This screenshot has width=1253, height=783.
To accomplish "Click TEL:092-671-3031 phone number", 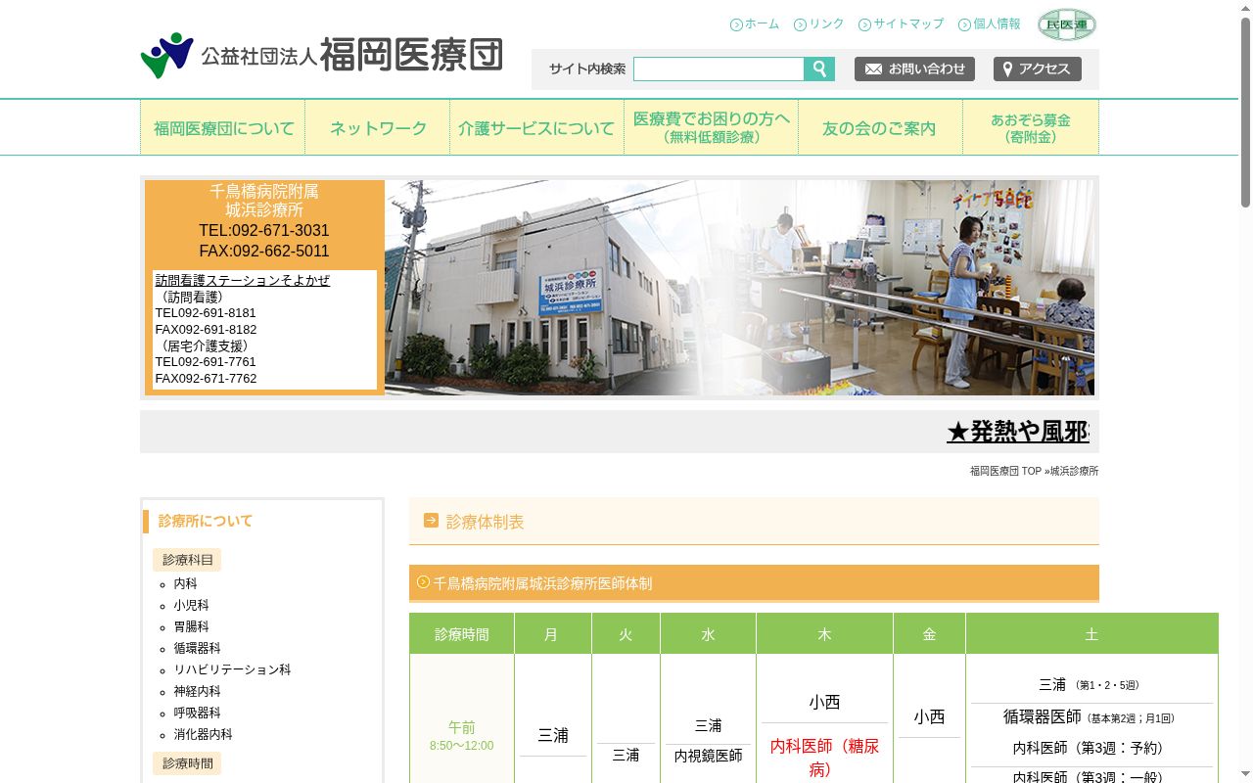I will coord(264,230).
